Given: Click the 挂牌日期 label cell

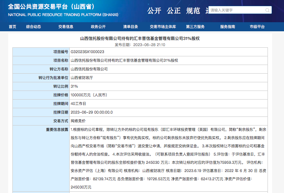Looking at the screenshot, I should [41, 112].
